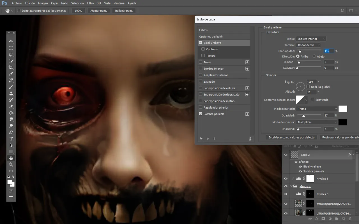Click the fx add-style icon in Estilo de capa

(201, 139)
